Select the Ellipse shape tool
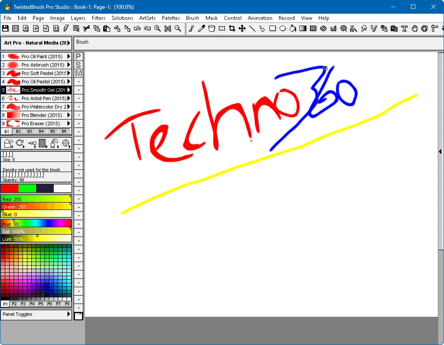 [x=283, y=29]
